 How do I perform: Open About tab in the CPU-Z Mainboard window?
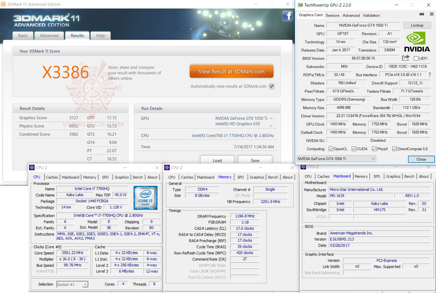coord(424,177)
